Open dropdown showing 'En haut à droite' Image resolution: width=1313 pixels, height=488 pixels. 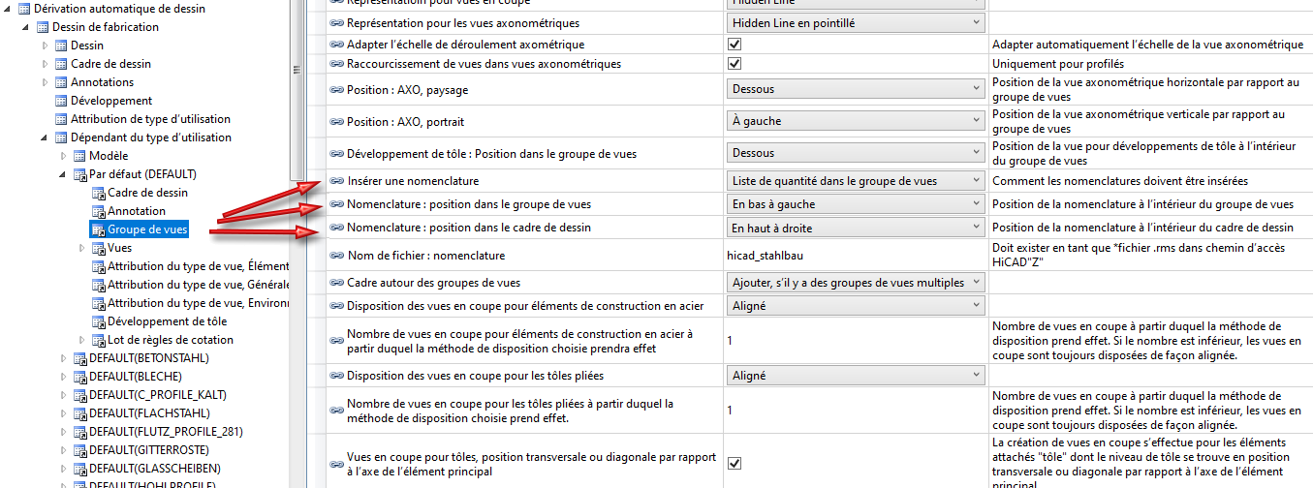[855, 229]
